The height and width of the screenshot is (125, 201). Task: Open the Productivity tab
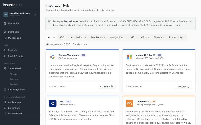click(177, 37)
